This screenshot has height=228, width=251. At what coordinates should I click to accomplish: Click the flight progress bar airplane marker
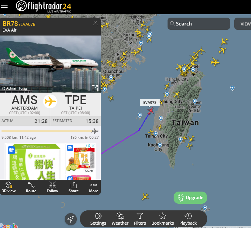click(95, 131)
